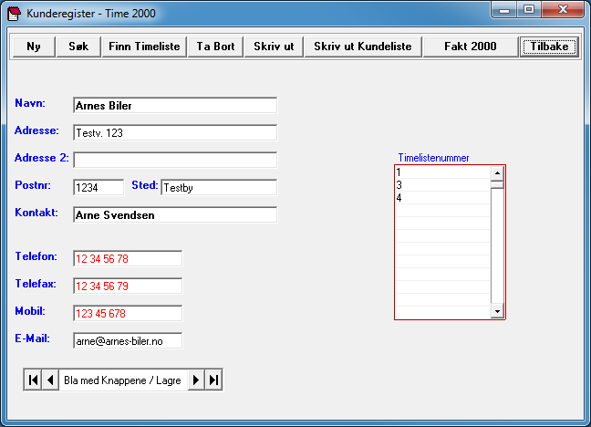The width and height of the screenshot is (591, 427).
Task: Click into the Navn field
Action: coord(174,105)
